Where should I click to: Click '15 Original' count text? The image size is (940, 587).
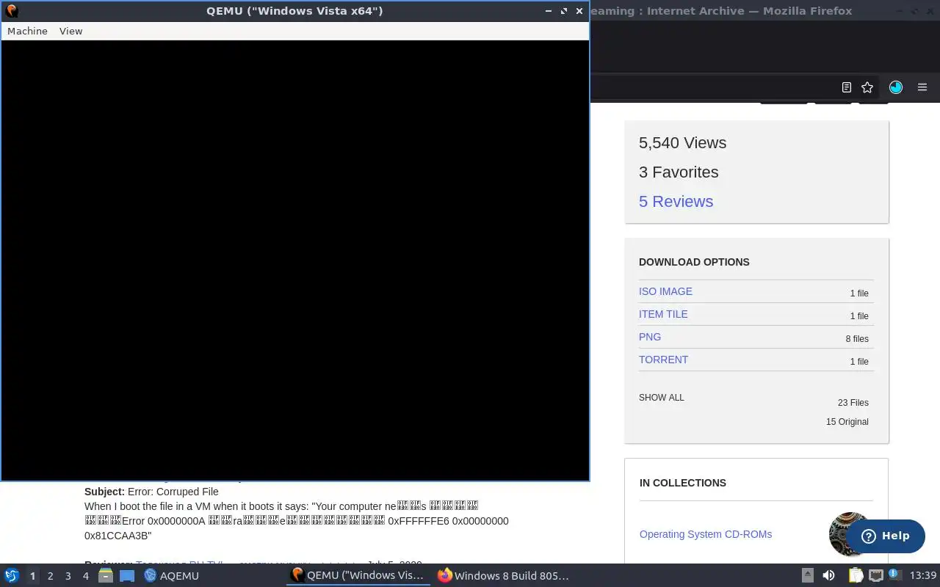click(x=847, y=422)
